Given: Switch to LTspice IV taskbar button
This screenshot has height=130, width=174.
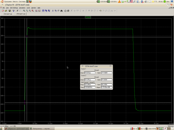Looking at the screenshot, I should (x=17, y=129).
